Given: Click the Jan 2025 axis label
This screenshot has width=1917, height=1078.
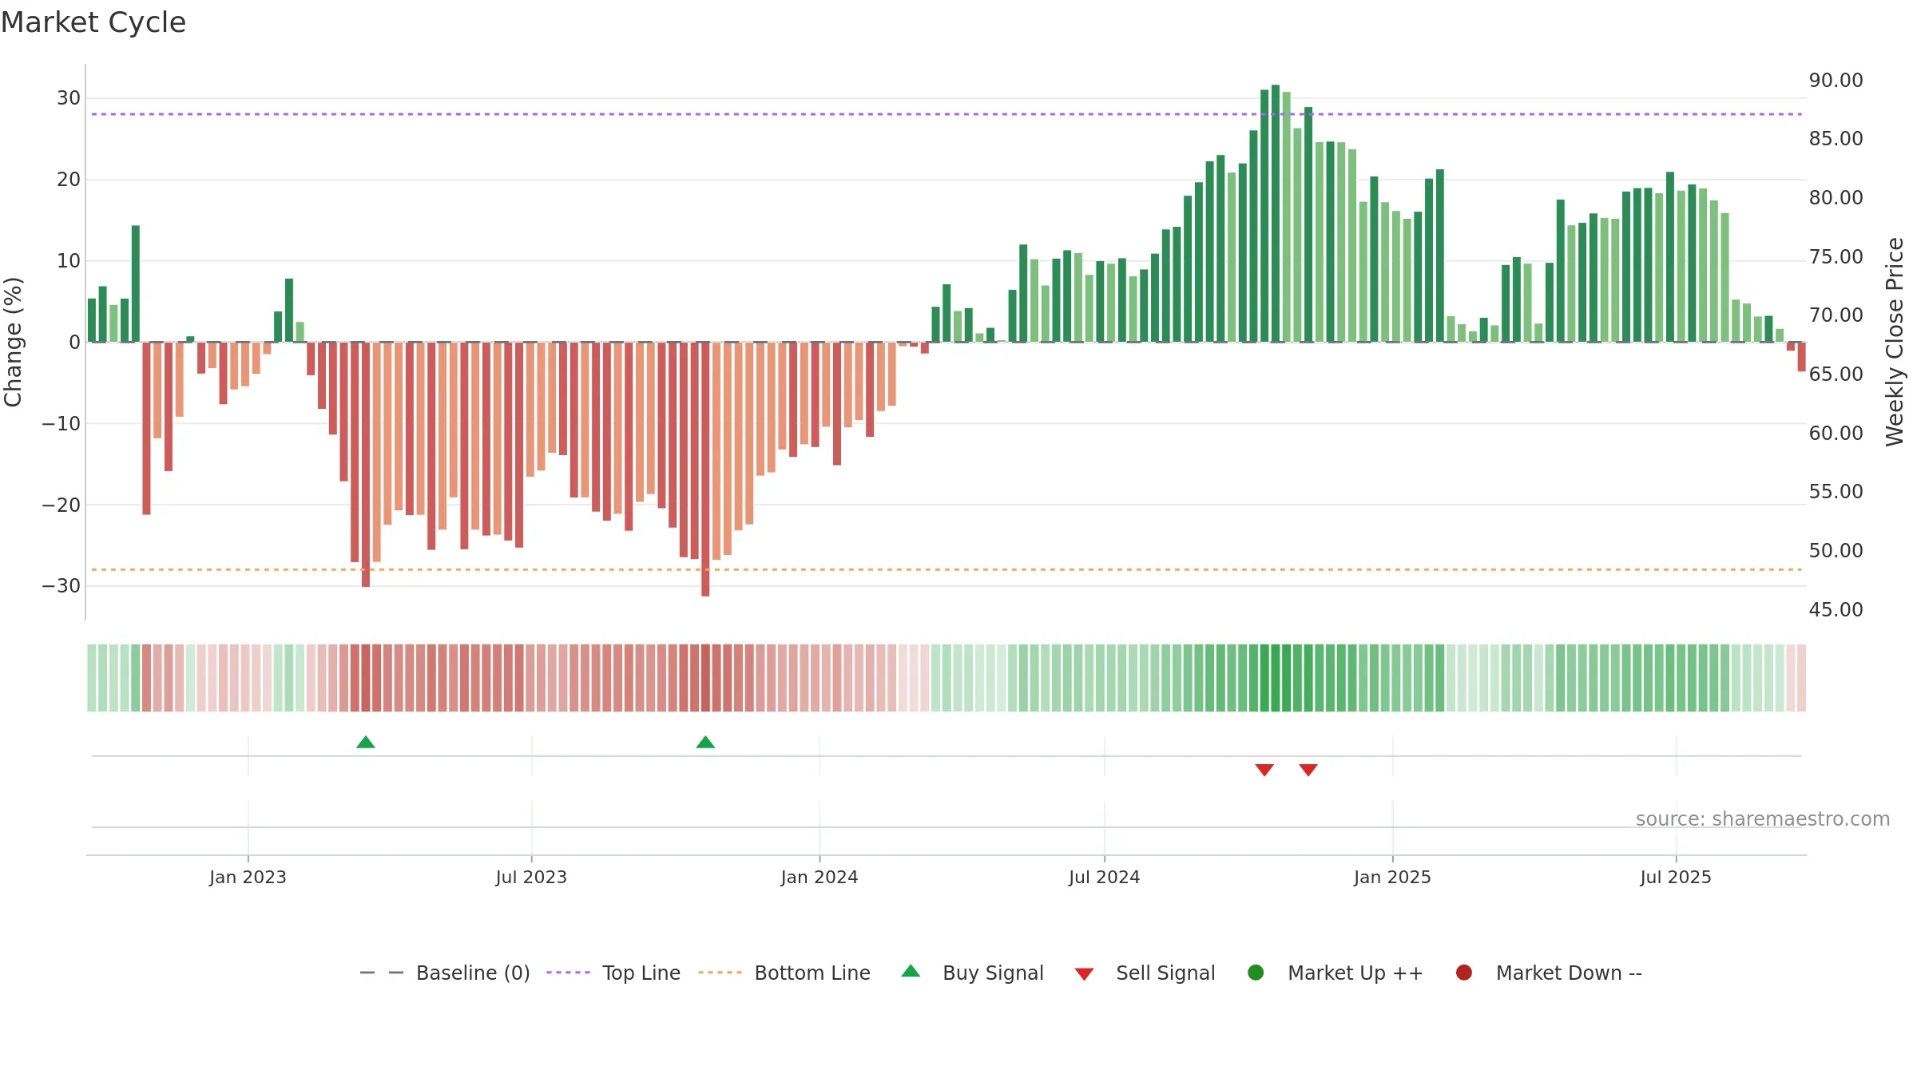Looking at the screenshot, I should [x=1392, y=877].
